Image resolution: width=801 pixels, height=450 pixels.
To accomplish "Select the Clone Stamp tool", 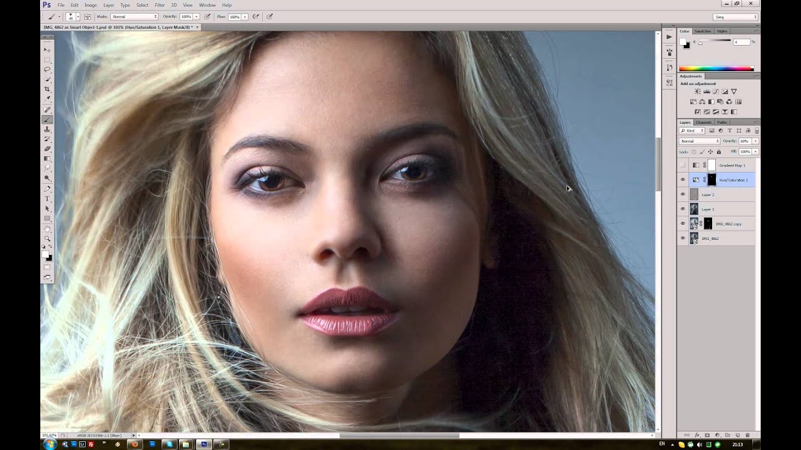I will coord(48,129).
